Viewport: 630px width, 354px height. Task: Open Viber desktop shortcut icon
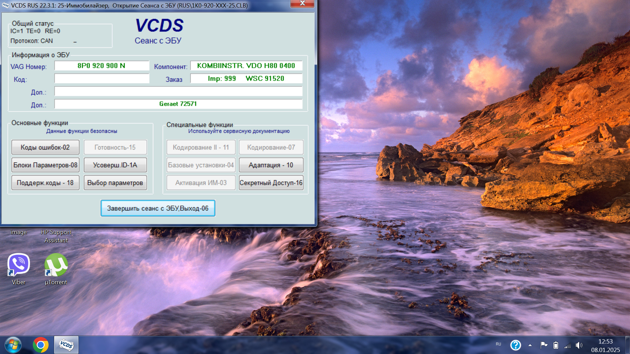point(19,265)
